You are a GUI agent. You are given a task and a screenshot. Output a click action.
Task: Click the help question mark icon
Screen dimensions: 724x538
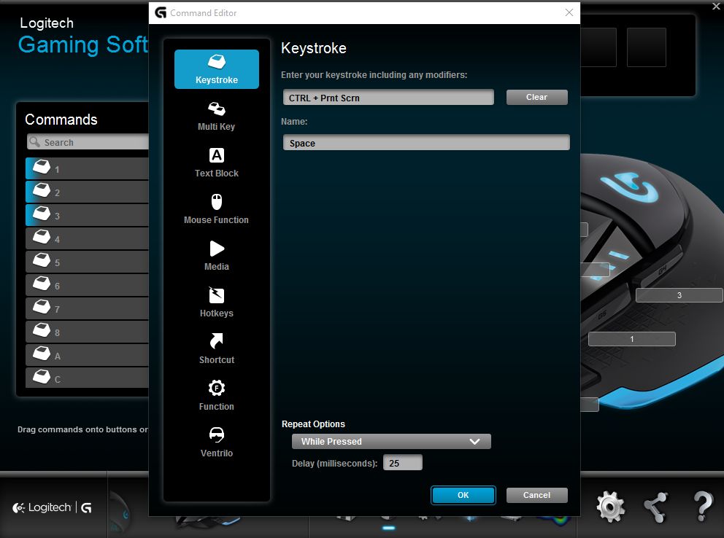[702, 506]
